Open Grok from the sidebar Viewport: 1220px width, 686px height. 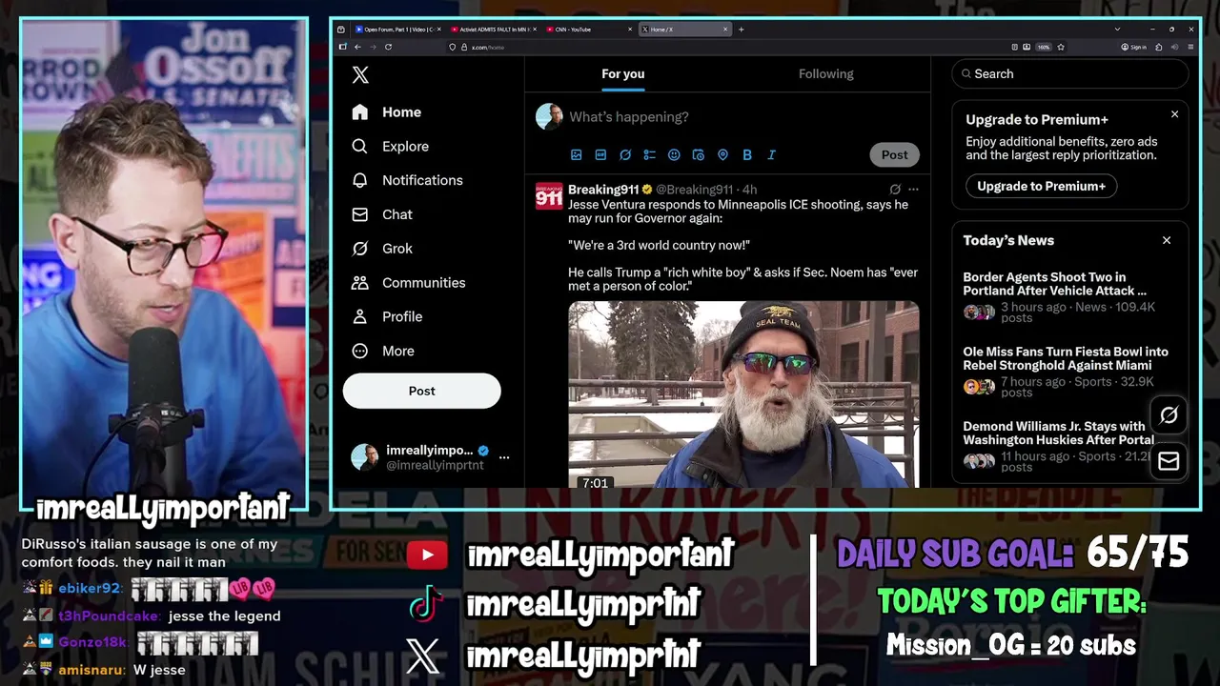coord(382,249)
